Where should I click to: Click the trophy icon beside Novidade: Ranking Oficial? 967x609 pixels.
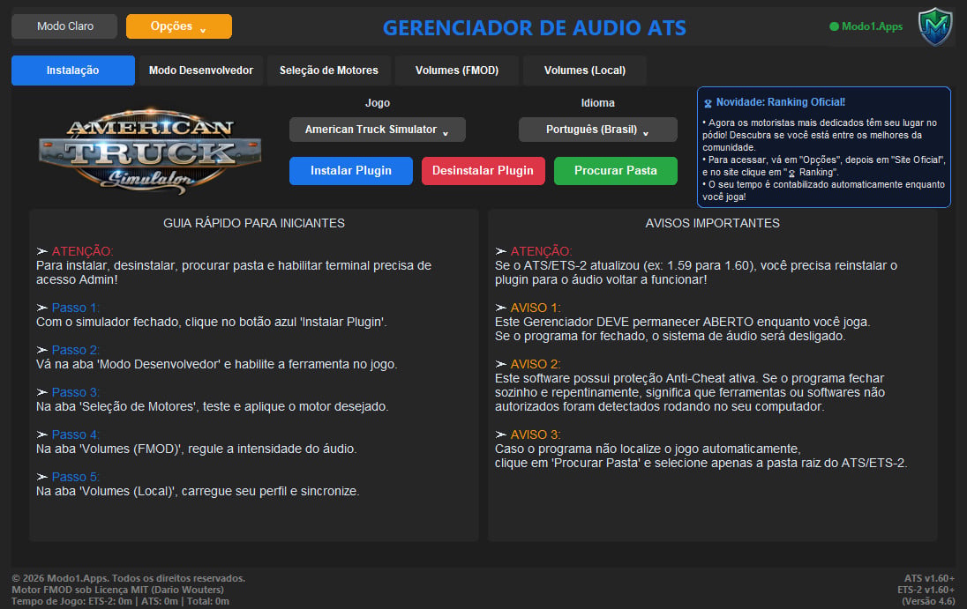coord(708,103)
